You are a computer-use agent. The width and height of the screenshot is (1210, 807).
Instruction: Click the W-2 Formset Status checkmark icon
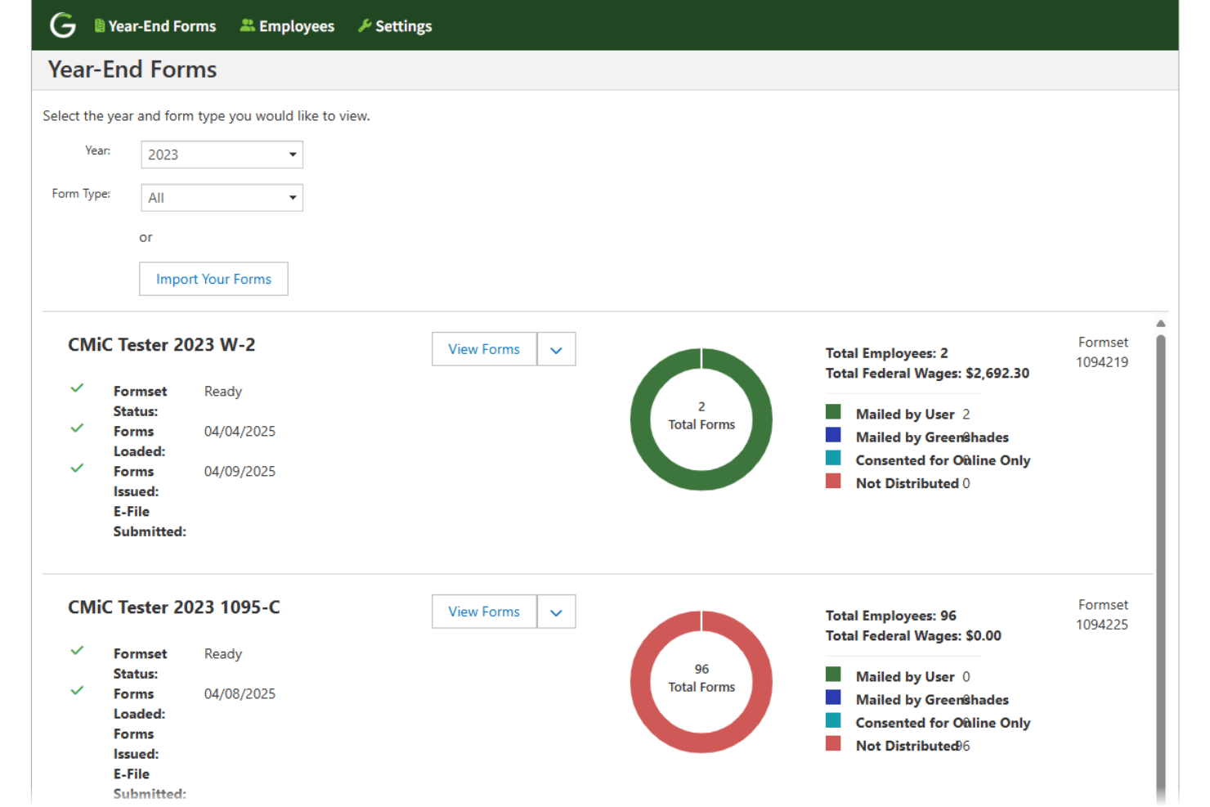(x=77, y=388)
